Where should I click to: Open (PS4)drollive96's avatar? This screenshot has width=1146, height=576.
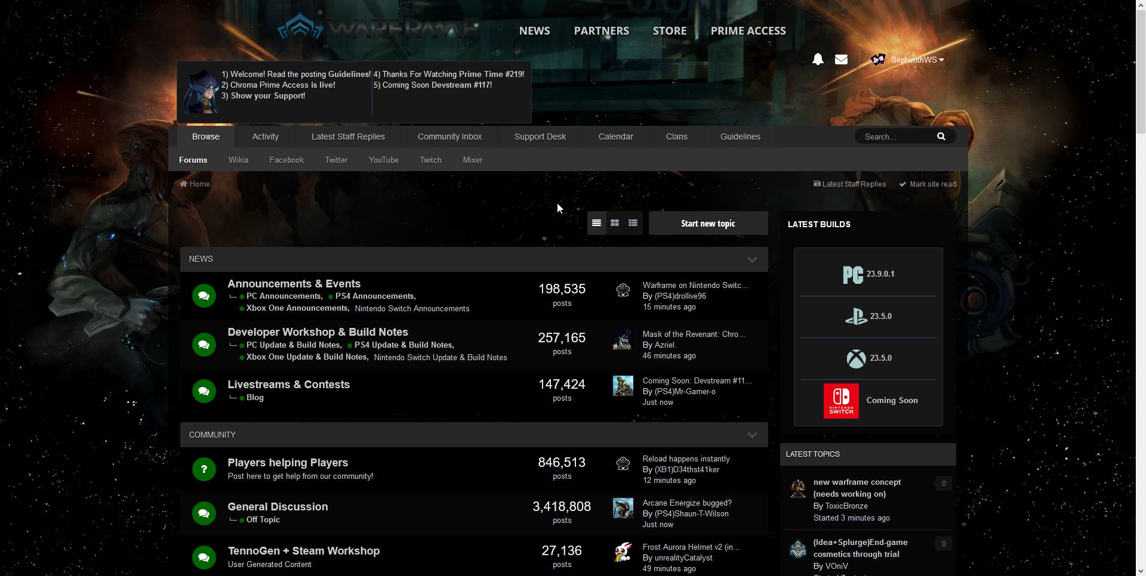pyautogui.click(x=623, y=290)
